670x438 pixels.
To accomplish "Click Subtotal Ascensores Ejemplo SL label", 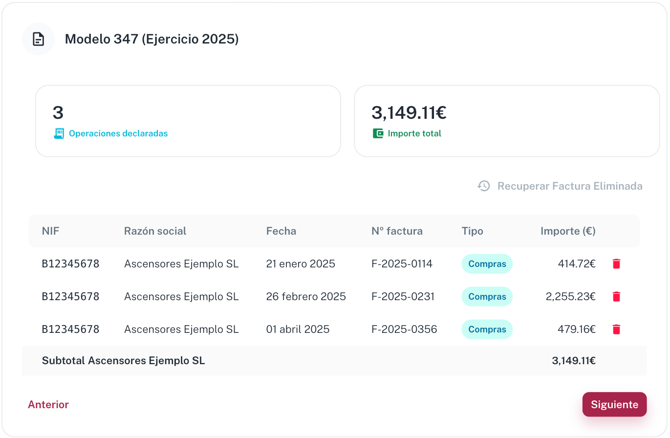I will click(x=123, y=361).
